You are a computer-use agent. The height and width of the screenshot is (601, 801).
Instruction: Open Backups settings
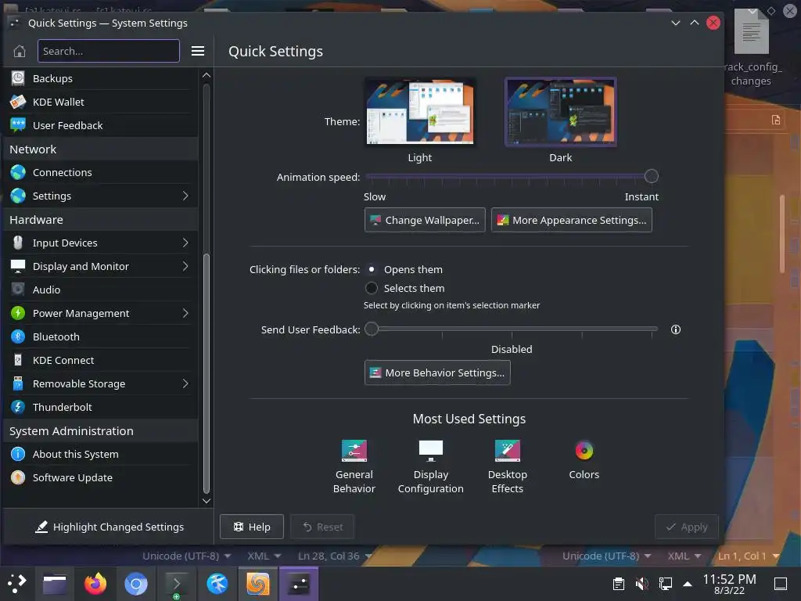[x=100, y=78]
